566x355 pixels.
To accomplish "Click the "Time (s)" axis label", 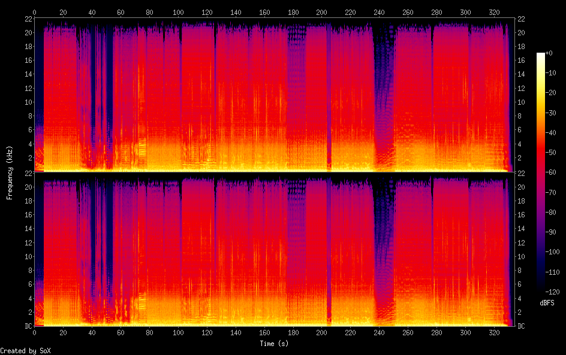I will click(x=274, y=344).
